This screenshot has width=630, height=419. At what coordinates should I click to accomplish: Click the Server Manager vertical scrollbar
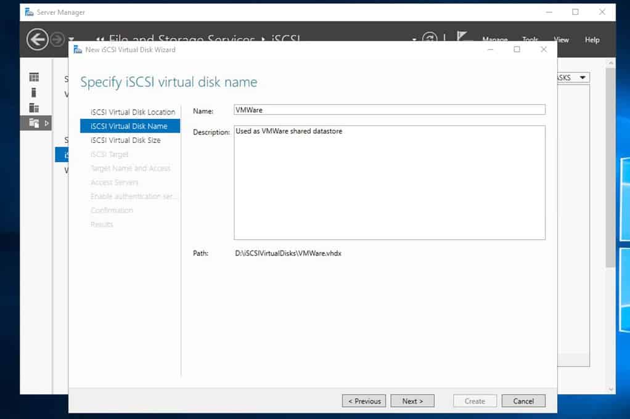[610, 168]
